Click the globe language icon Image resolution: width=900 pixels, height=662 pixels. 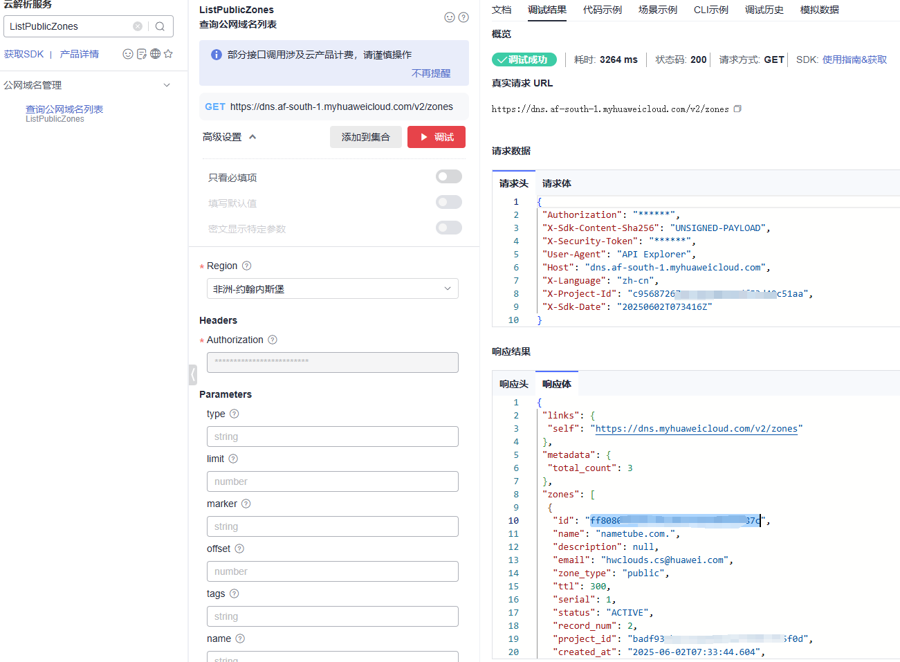pyautogui.click(x=155, y=54)
